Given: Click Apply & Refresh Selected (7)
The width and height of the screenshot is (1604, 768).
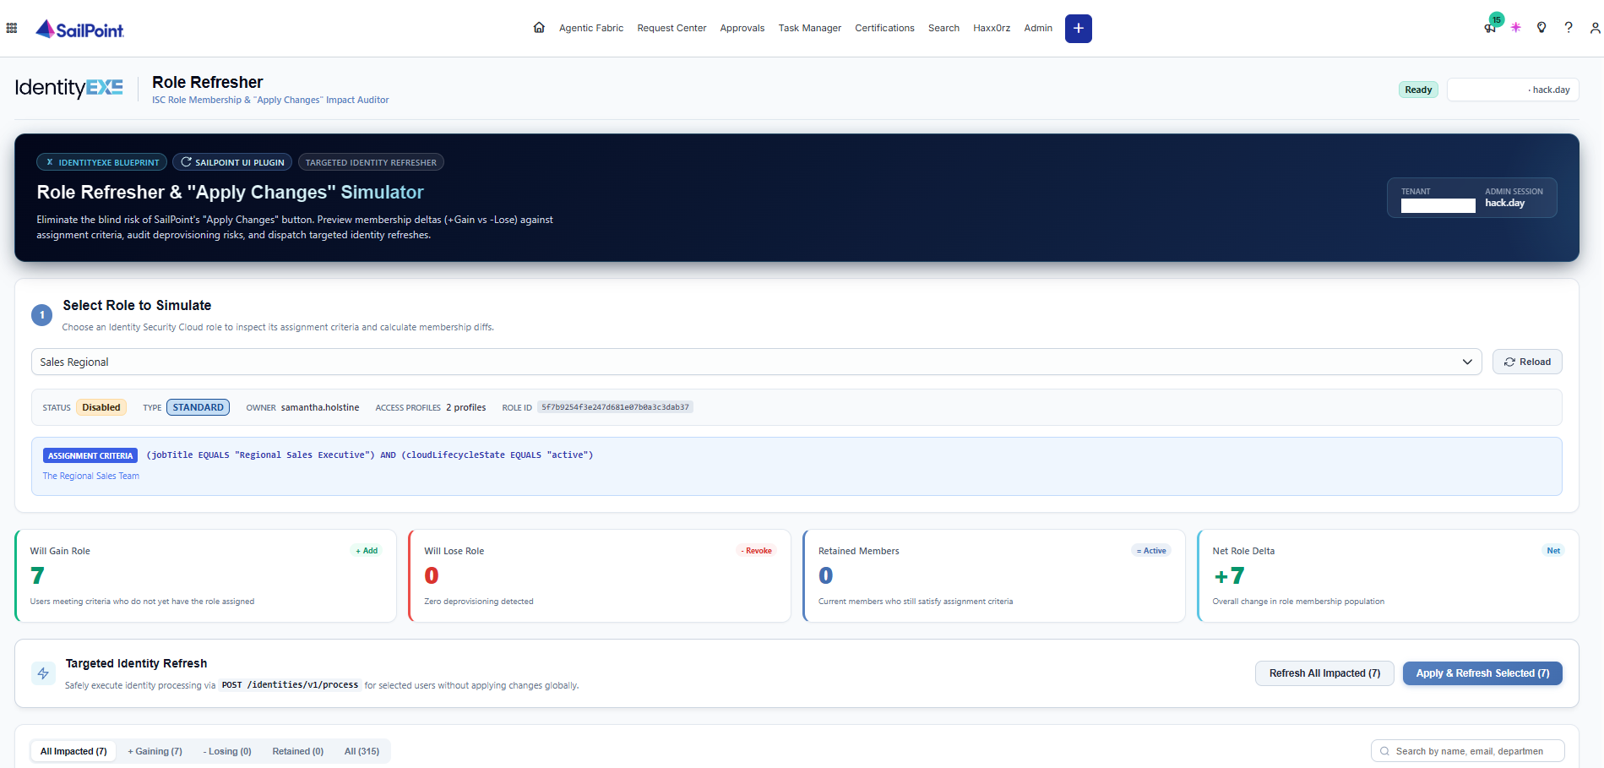Looking at the screenshot, I should tap(1482, 673).
